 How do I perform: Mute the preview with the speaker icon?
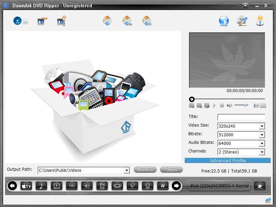pos(229,106)
